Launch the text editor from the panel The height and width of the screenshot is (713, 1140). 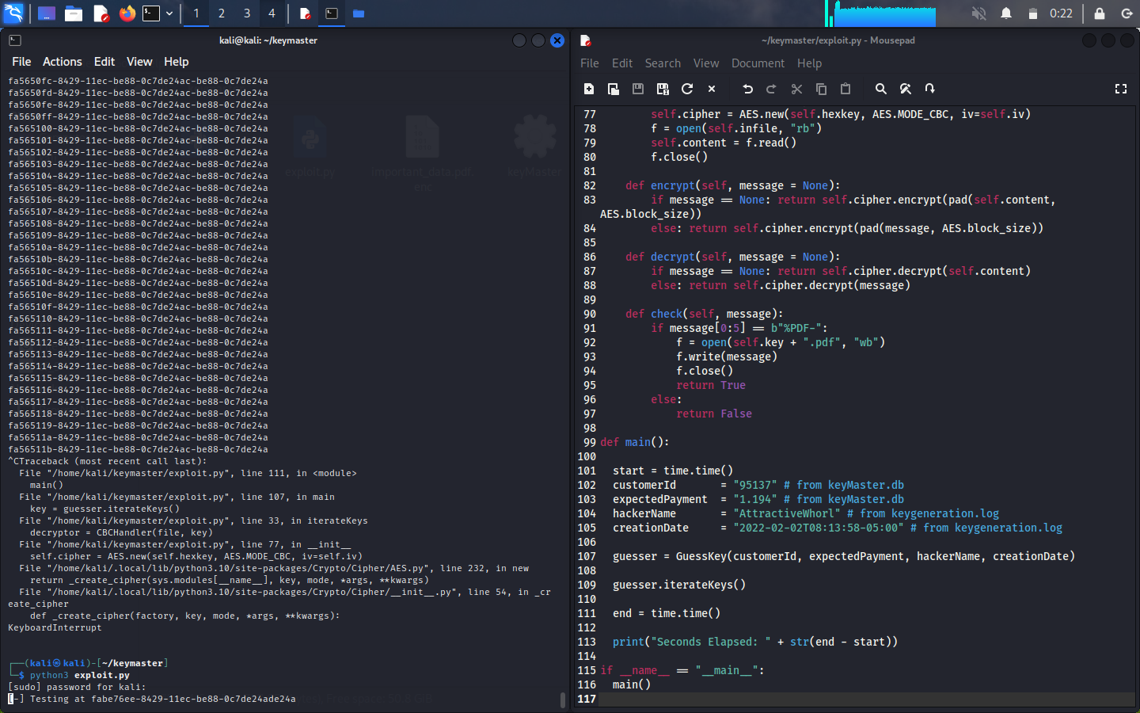click(x=101, y=13)
